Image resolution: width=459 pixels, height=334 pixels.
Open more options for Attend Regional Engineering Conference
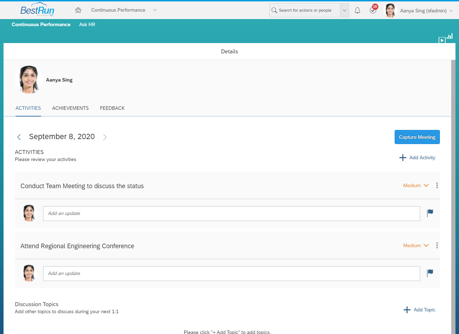pos(437,245)
